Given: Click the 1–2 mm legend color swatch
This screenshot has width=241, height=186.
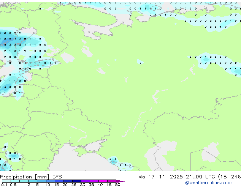Looking at the screenshot, I should (x=24, y=181).
